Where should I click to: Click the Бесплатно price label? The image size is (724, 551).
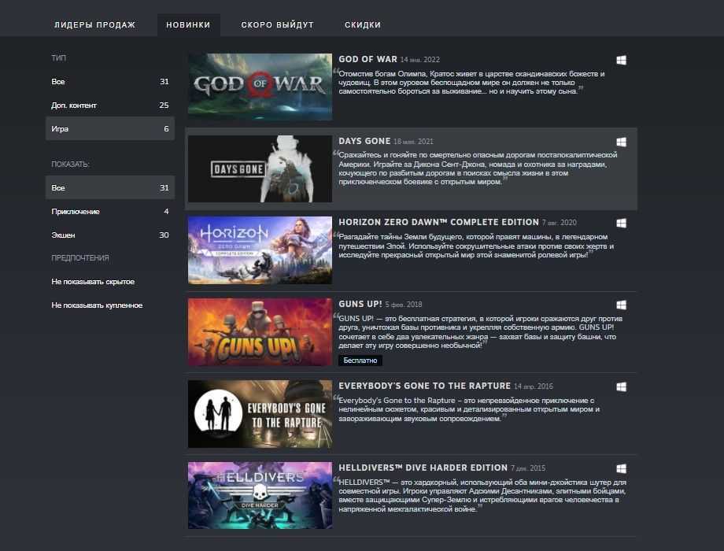[360, 361]
